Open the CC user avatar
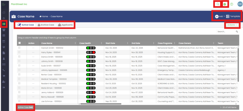The height and width of the screenshot is (111, 243). click(x=240, y=4)
